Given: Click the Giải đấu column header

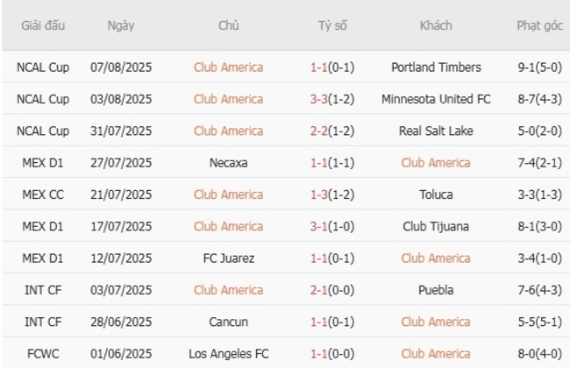Looking at the screenshot, I should 44,25.
